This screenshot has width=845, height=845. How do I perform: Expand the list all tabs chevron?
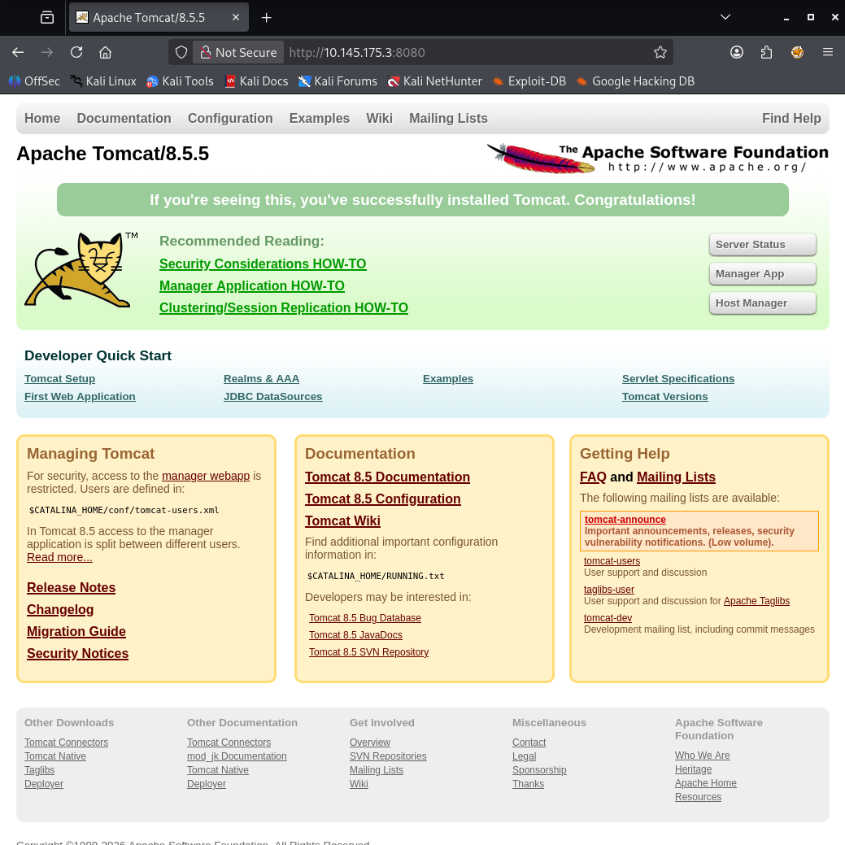click(x=725, y=17)
